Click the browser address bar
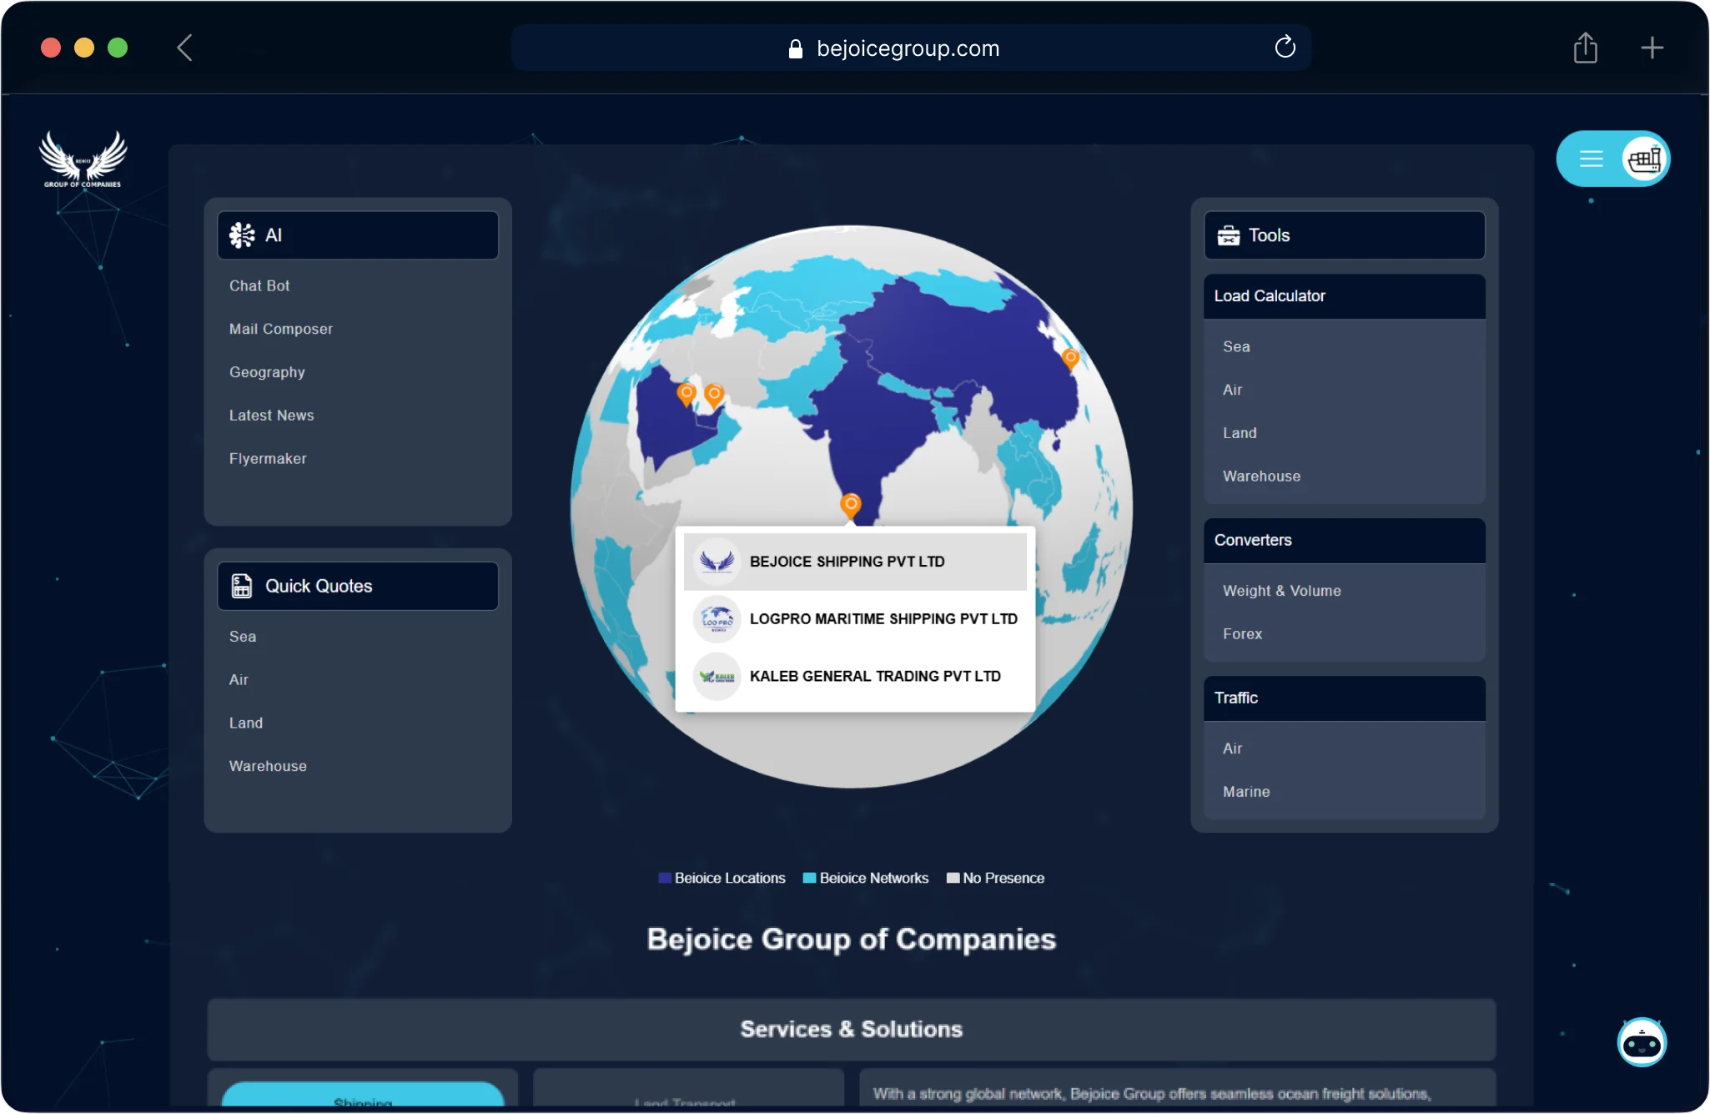The image size is (1710, 1114). tap(908, 48)
